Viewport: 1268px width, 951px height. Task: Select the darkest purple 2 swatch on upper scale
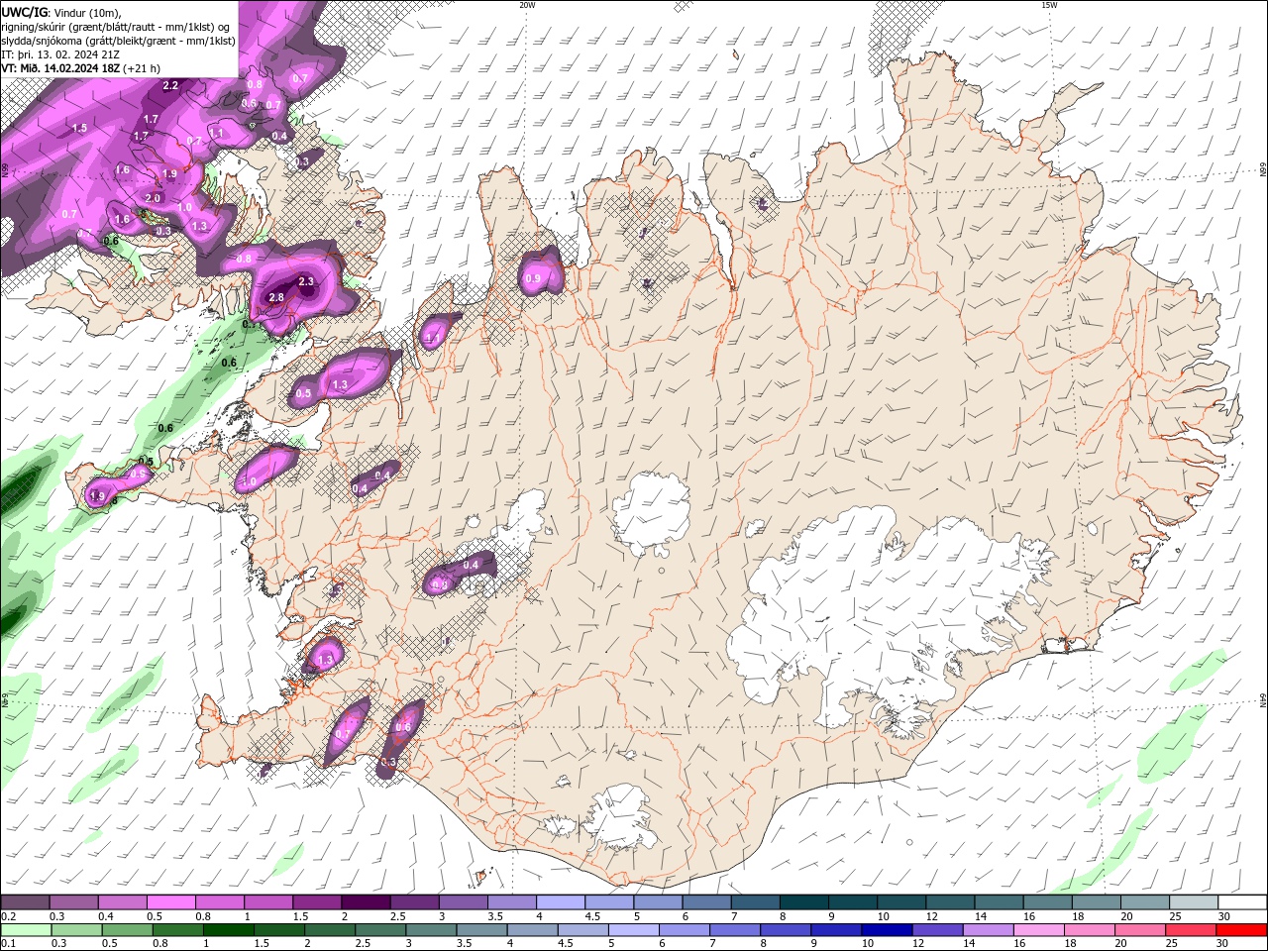(365, 902)
